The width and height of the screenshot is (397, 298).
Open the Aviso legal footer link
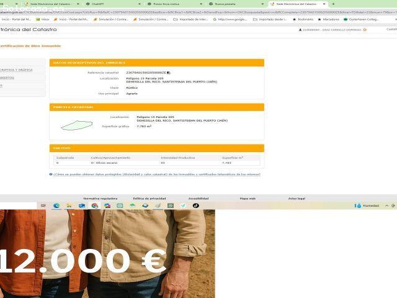click(x=297, y=199)
